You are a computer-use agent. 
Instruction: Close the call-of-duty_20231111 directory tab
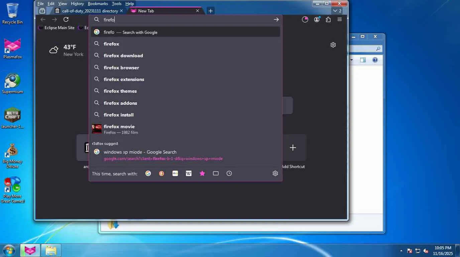click(121, 11)
